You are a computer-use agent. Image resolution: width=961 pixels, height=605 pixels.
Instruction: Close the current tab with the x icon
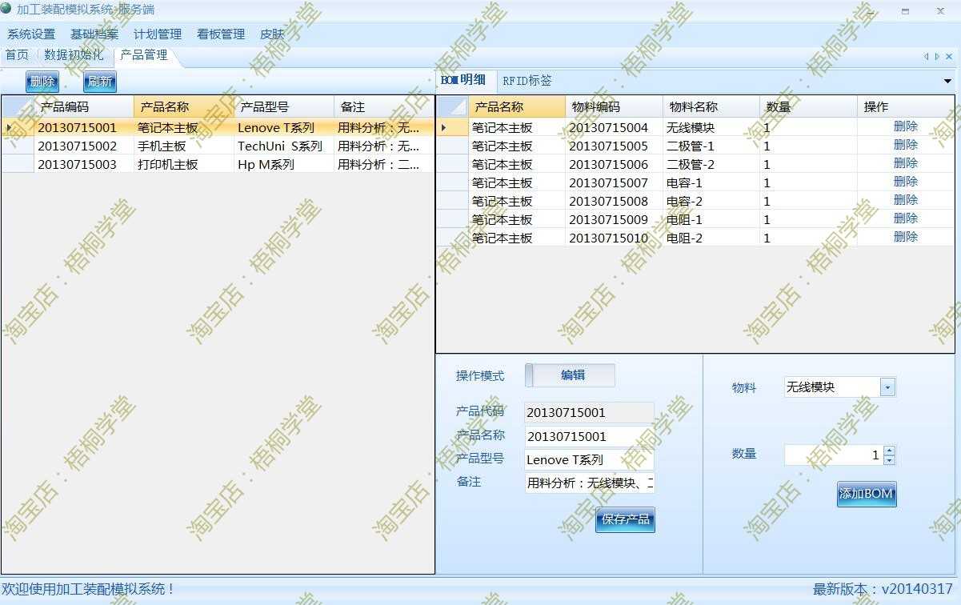(949, 56)
